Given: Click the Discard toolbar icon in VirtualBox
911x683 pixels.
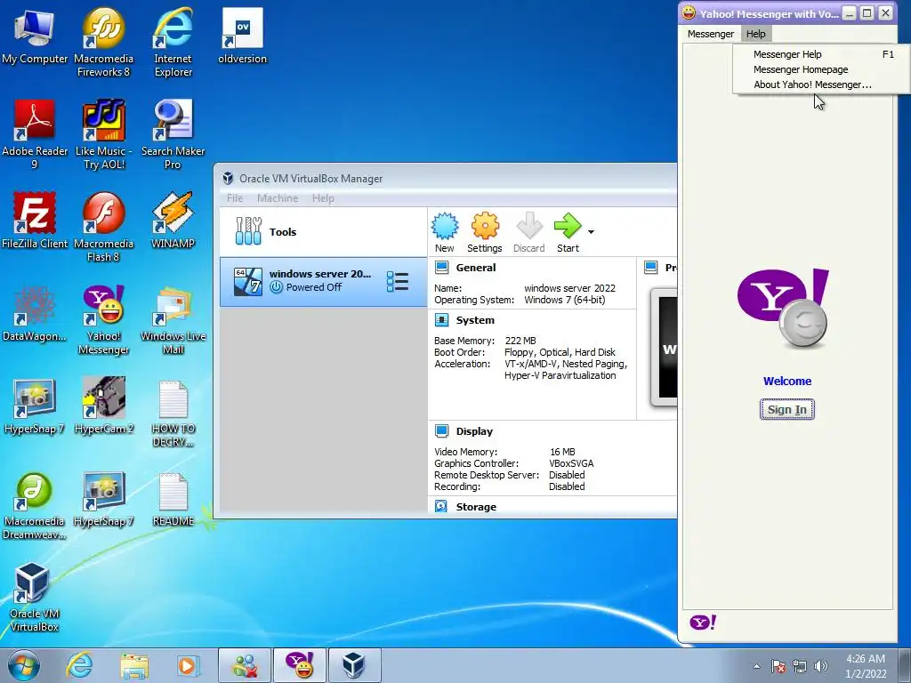Looking at the screenshot, I should [528, 233].
